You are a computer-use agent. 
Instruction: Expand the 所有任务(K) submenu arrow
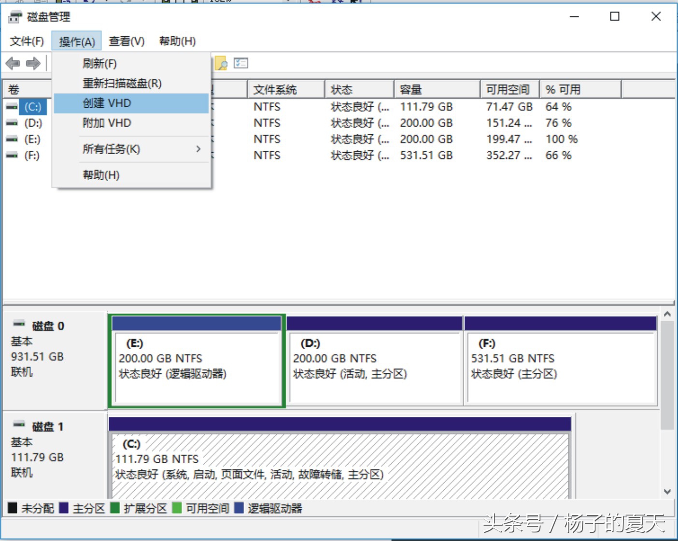(x=198, y=149)
